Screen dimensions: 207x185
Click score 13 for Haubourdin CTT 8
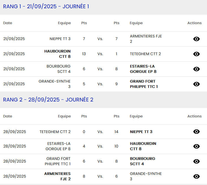84,54
